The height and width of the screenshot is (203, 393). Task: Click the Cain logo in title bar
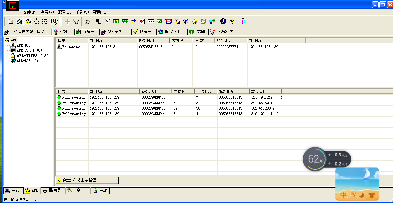(13, 5)
